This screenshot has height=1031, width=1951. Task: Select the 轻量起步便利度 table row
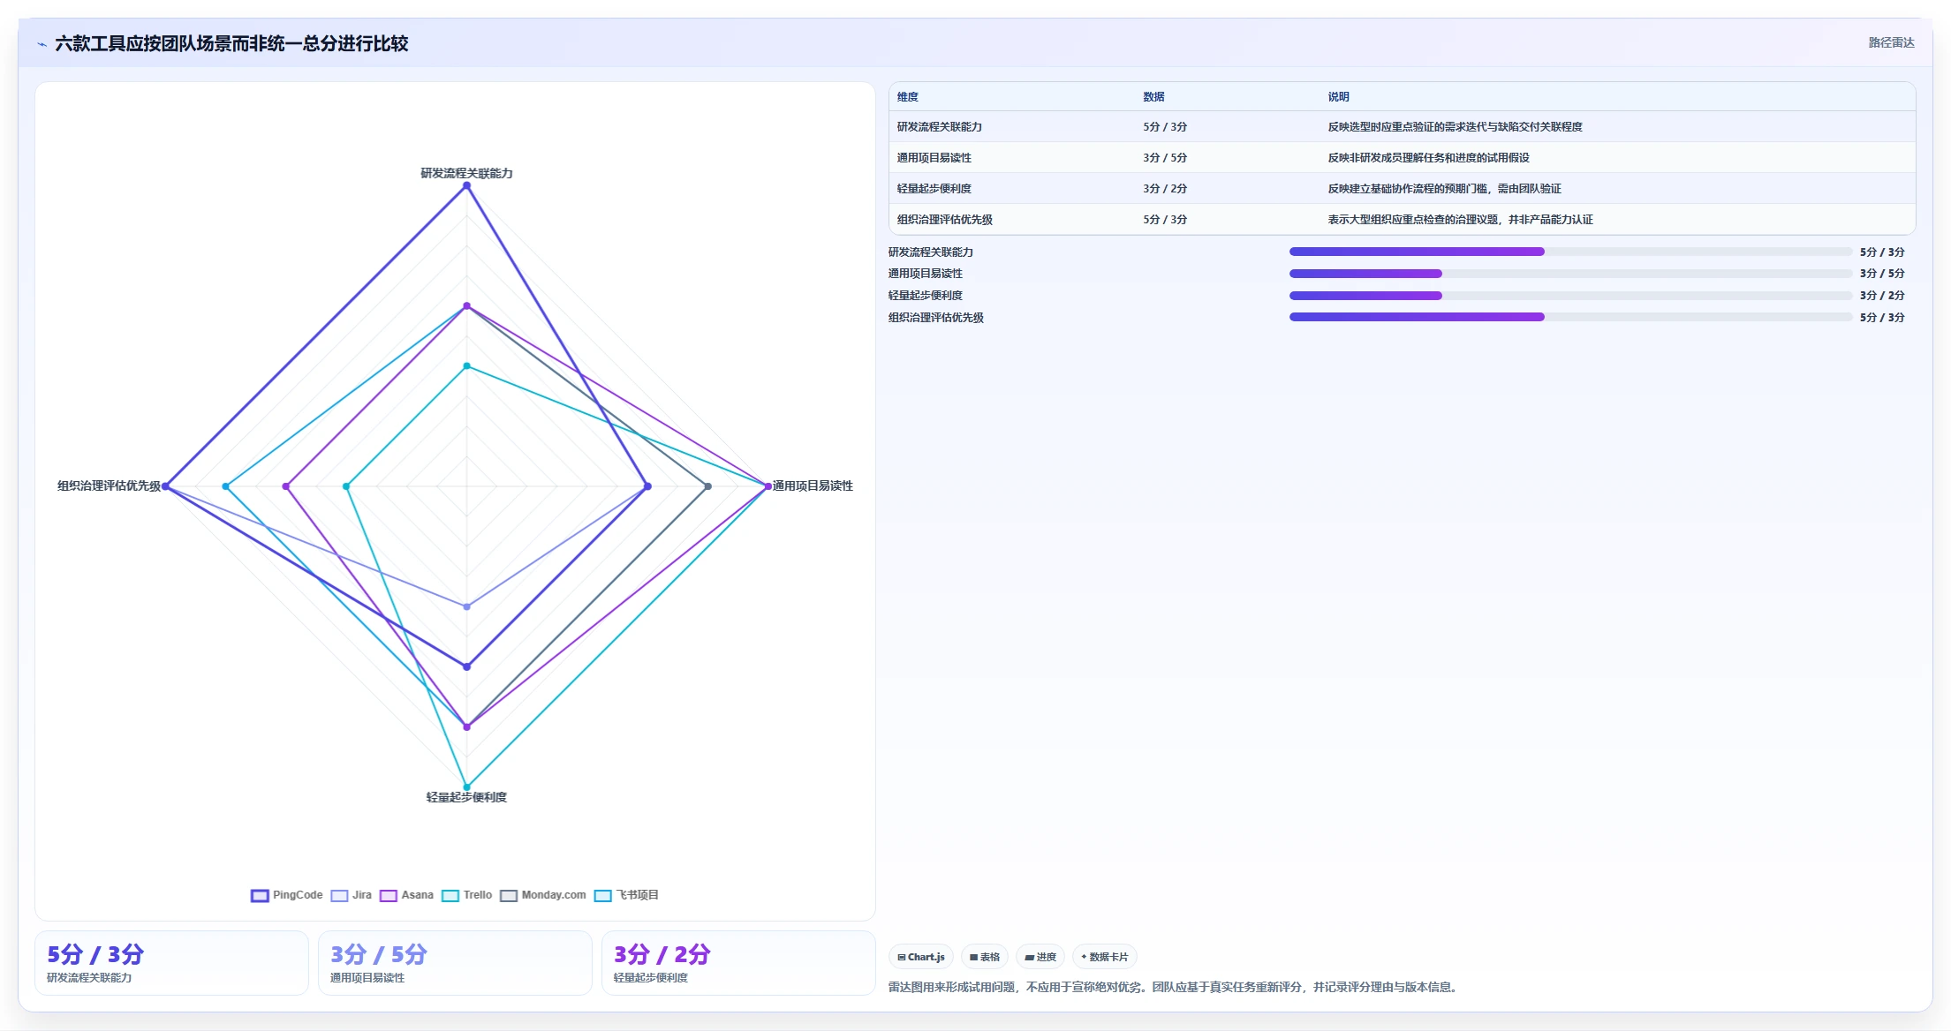coord(1402,189)
